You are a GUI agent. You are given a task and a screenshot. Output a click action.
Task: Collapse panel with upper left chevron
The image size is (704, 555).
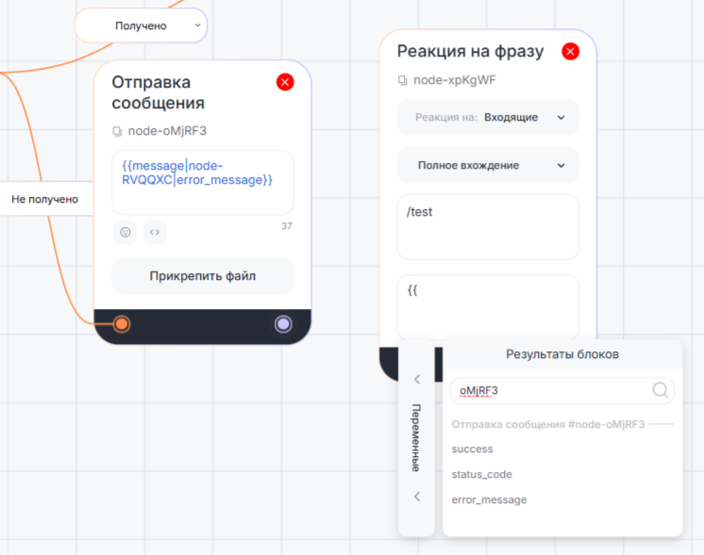pos(417,379)
